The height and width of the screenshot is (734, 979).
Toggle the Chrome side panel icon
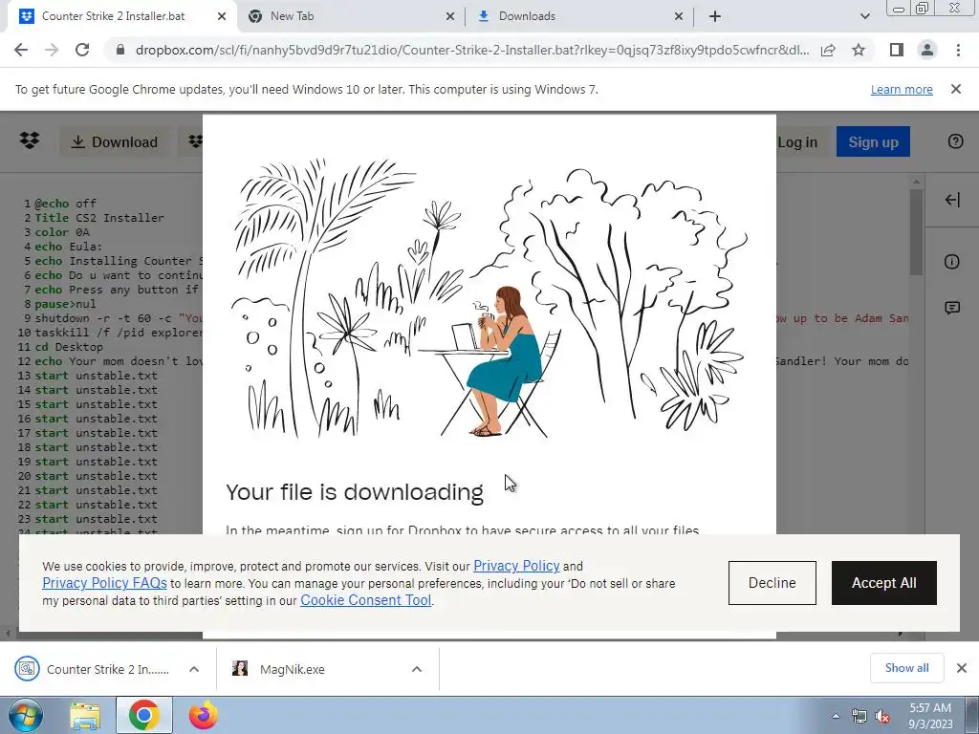tap(897, 50)
